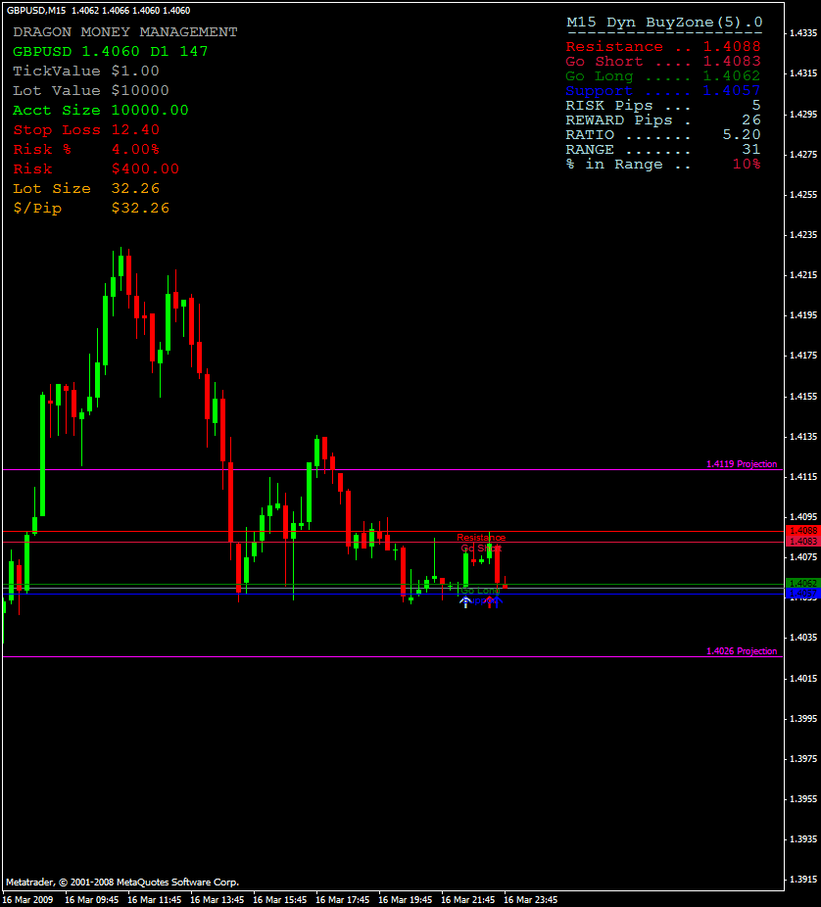
Task: Click the 16 Mar 17:45 time label
Action: [x=343, y=899]
